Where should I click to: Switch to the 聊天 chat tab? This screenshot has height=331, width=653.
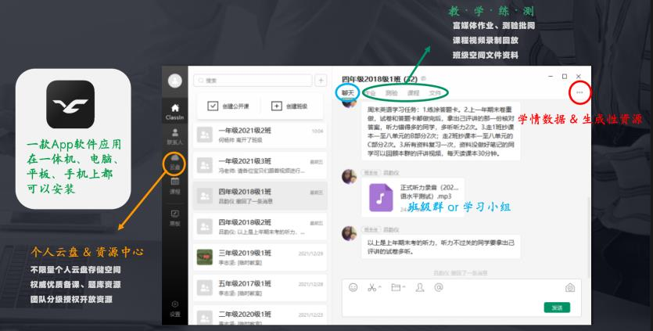348,93
